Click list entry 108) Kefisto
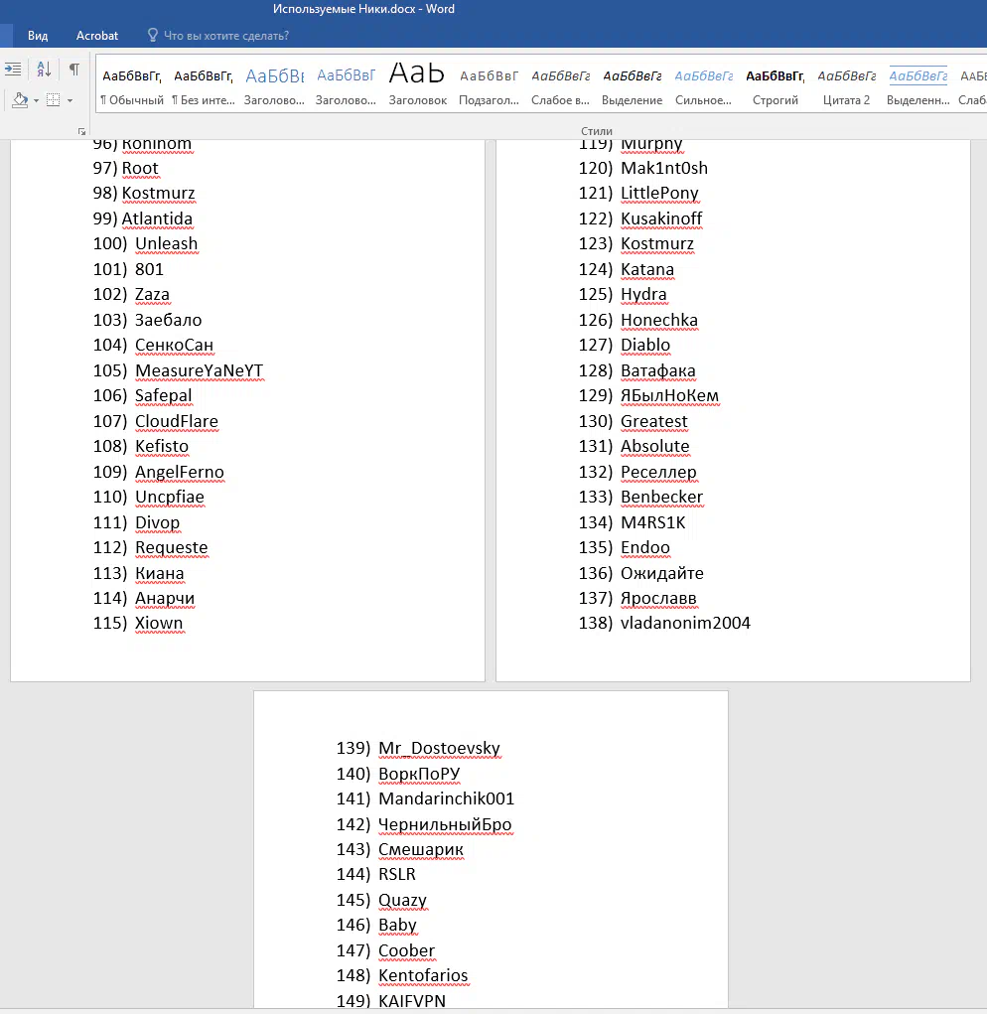Image resolution: width=987 pixels, height=1014 pixels. coord(140,446)
